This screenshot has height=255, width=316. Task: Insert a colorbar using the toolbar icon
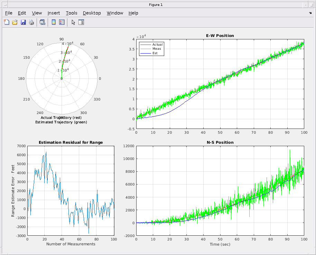54,22
